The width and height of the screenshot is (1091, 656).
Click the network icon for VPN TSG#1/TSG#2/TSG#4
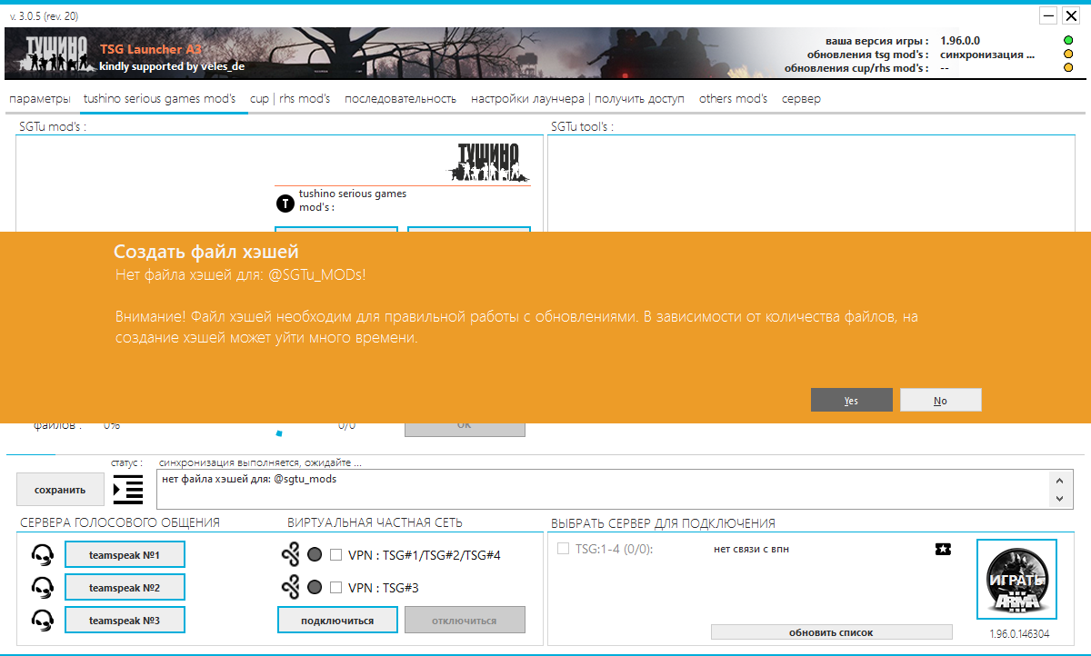[x=290, y=554]
